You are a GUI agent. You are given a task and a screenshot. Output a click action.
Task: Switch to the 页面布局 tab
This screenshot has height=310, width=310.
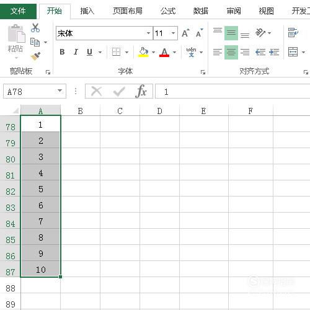pos(128,11)
